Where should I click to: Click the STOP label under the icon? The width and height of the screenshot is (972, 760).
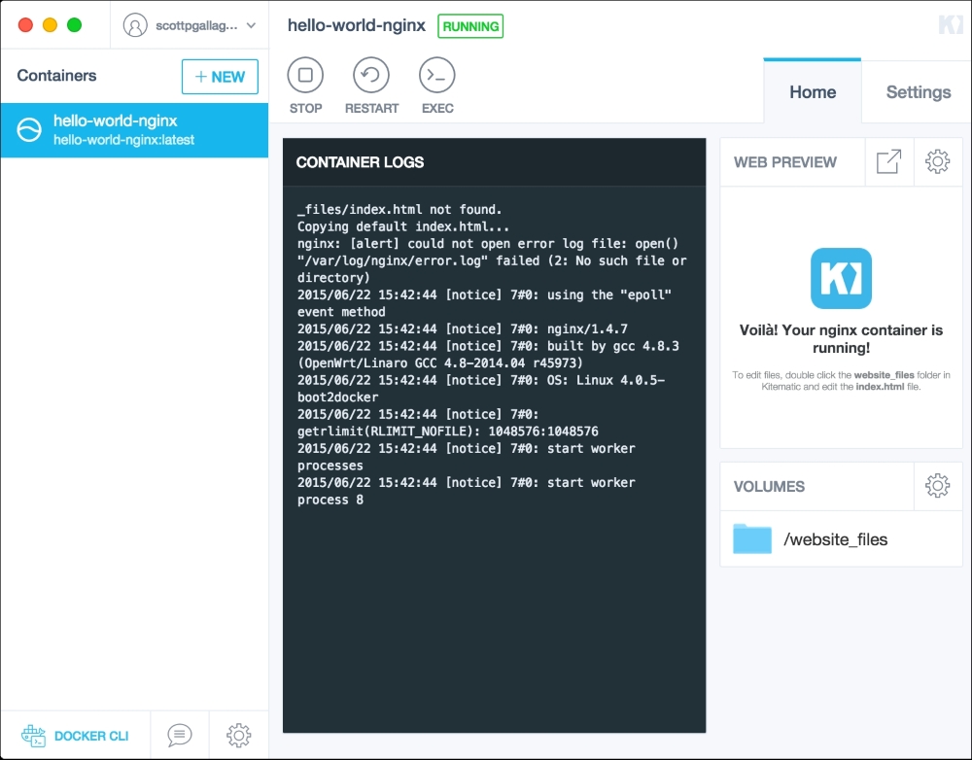click(305, 109)
